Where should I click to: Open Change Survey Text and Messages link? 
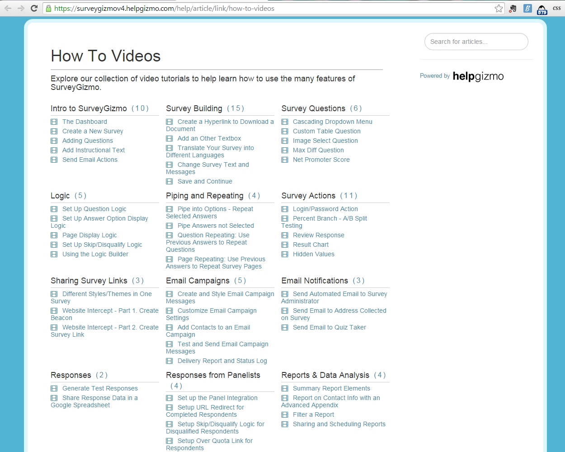[x=207, y=168]
